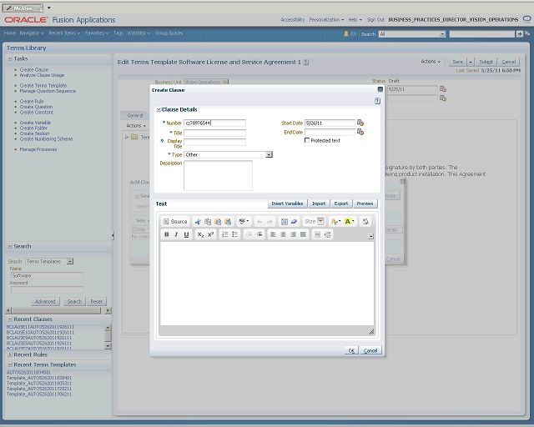Apply Italic formatting
The height and width of the screenshot is (427, 534).
(x=176, y=234)
